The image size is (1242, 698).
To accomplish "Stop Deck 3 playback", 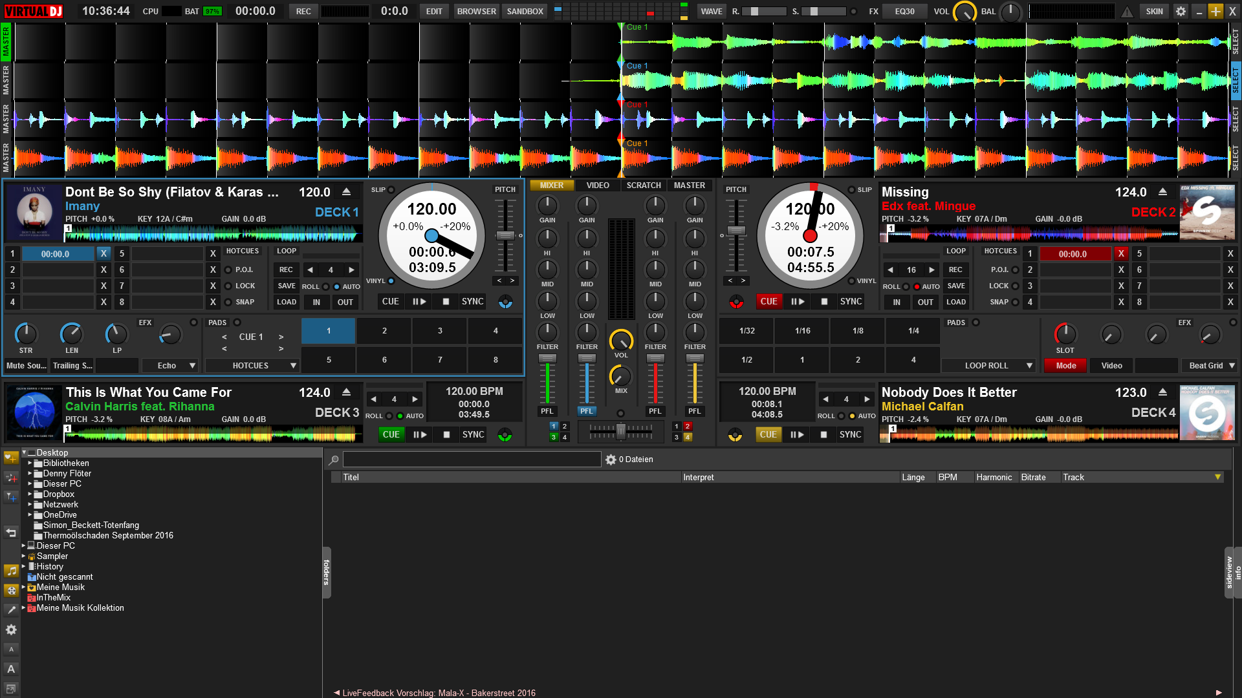I will point(446,434).
